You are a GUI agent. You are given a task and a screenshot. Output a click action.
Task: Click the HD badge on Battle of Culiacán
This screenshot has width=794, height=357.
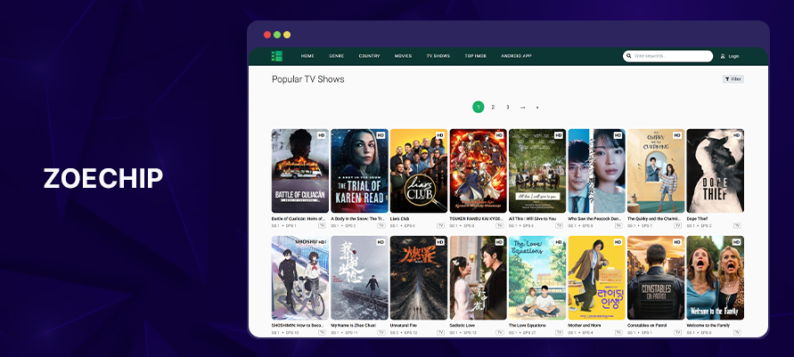pos(322,135)
